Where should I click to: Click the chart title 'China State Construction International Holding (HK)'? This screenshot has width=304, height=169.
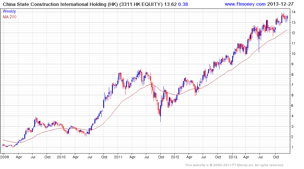click(60, 4)
